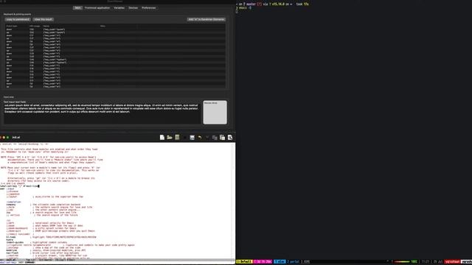Click the Search icon in Emacs toolbar
Screen dimensions: 472x265
[230, 138]
